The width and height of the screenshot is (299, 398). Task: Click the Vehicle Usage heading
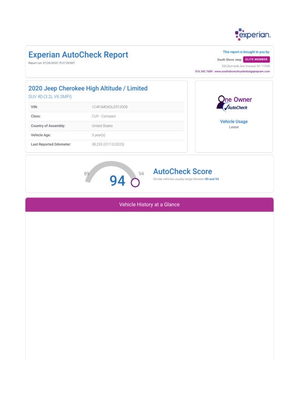click(234, 121)
